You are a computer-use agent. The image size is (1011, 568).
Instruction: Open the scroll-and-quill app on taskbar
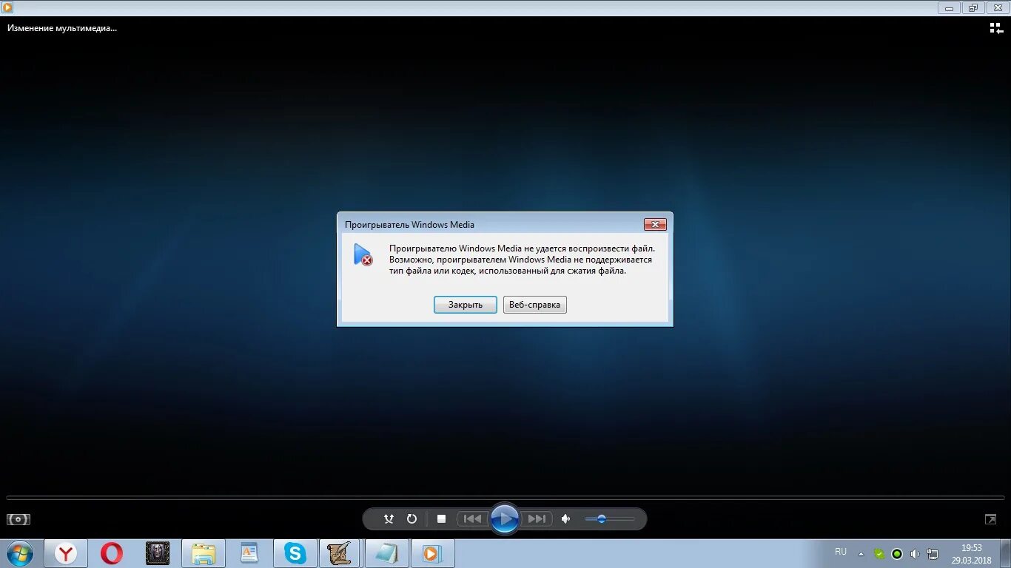coord(340,553)
